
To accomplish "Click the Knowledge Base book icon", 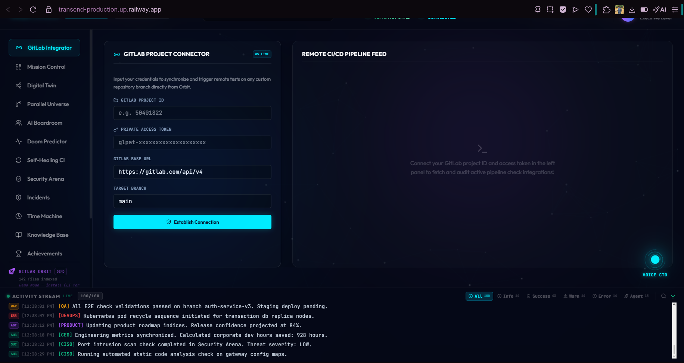I will click(x=19, y=235).
